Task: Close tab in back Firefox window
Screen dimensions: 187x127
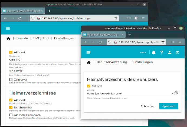Action: pyautogui.click(x=42, y=11)
